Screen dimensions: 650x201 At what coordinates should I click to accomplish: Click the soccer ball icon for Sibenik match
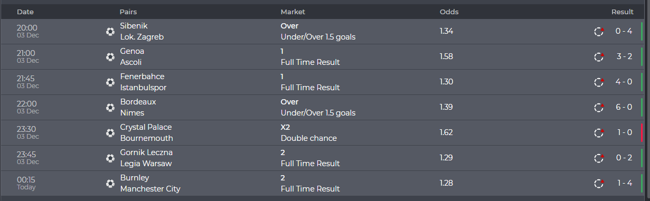tap(110, 32)
